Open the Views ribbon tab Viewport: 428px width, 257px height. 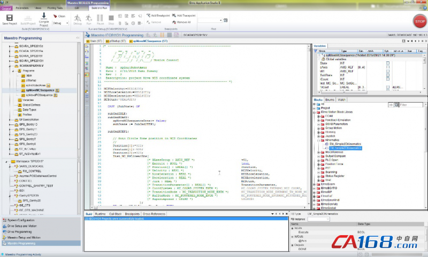point(38,8)
